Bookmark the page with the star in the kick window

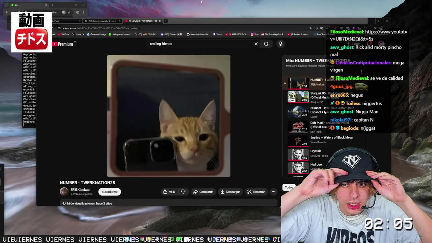pyautogui.click(x=69, y=12)
